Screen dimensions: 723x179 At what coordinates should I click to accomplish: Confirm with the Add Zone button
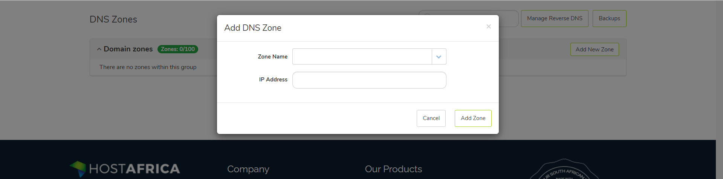click(473, 118)
